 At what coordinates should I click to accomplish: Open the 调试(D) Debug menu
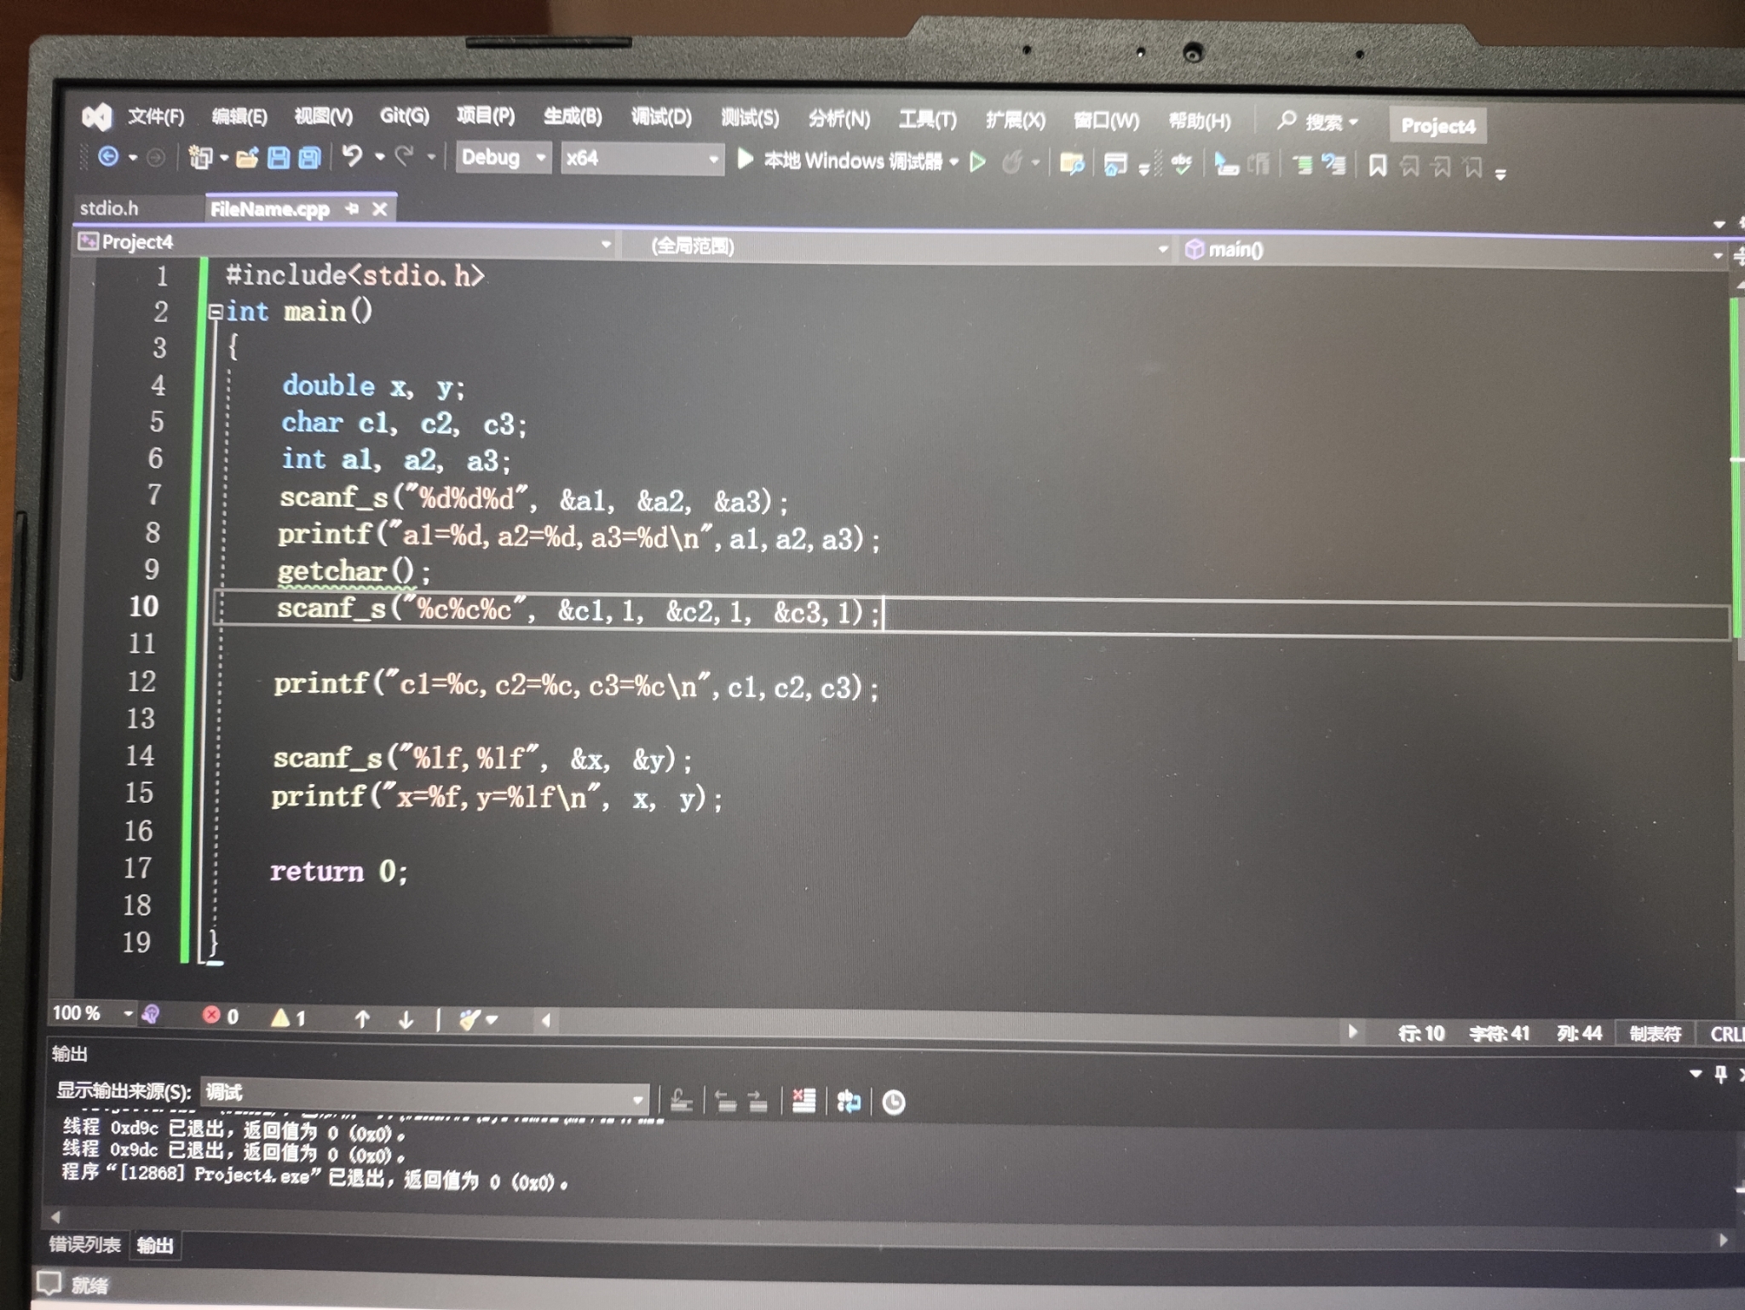(661, 117)
